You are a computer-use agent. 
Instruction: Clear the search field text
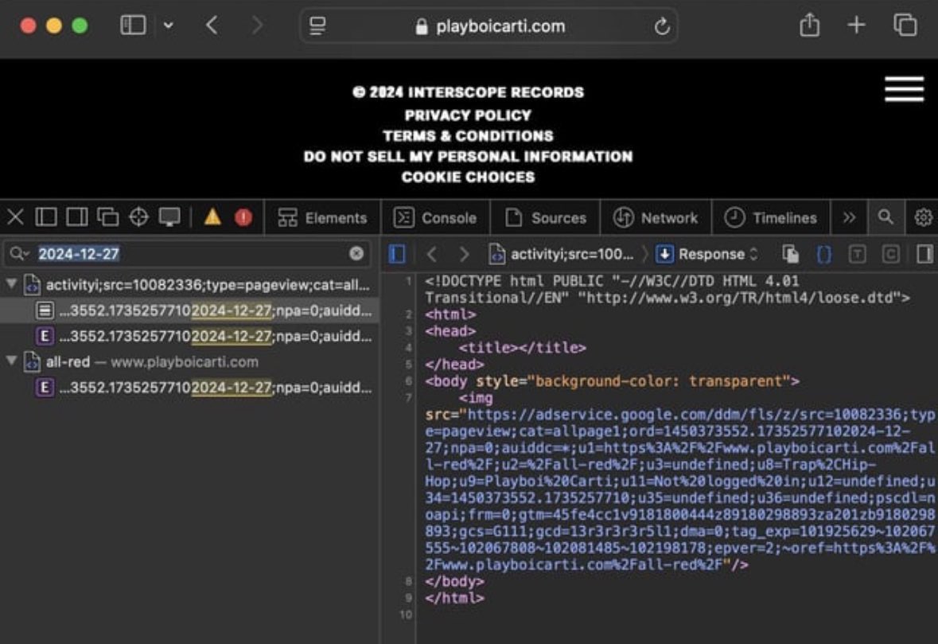click(x=356, y=254)
